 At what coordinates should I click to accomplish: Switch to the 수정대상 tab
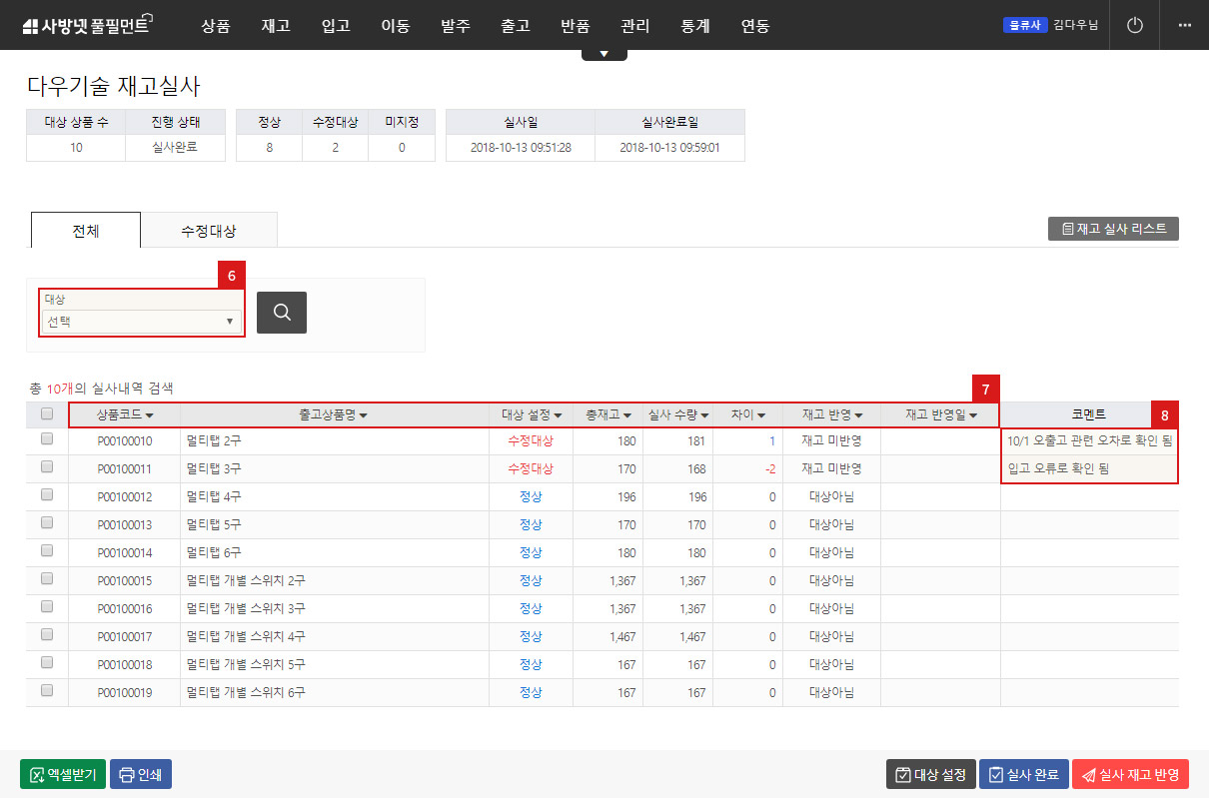pos(210,229)
